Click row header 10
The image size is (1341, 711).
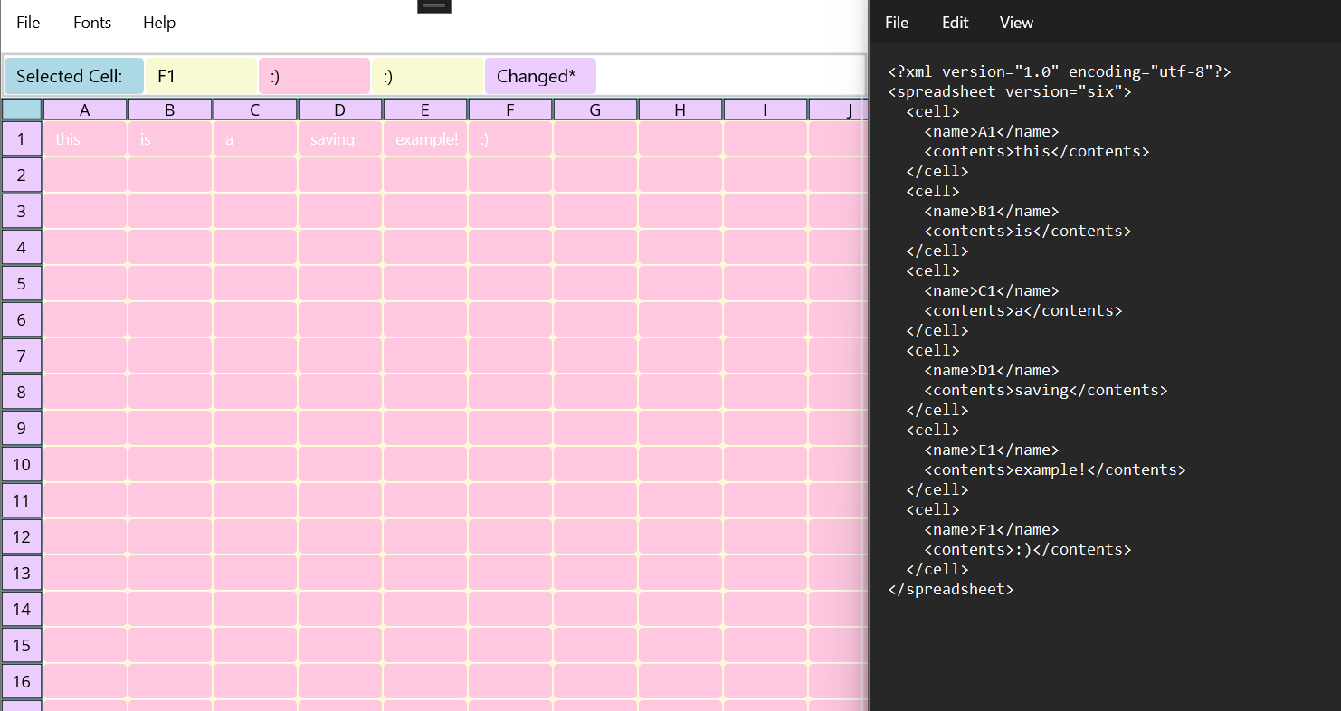22,464
